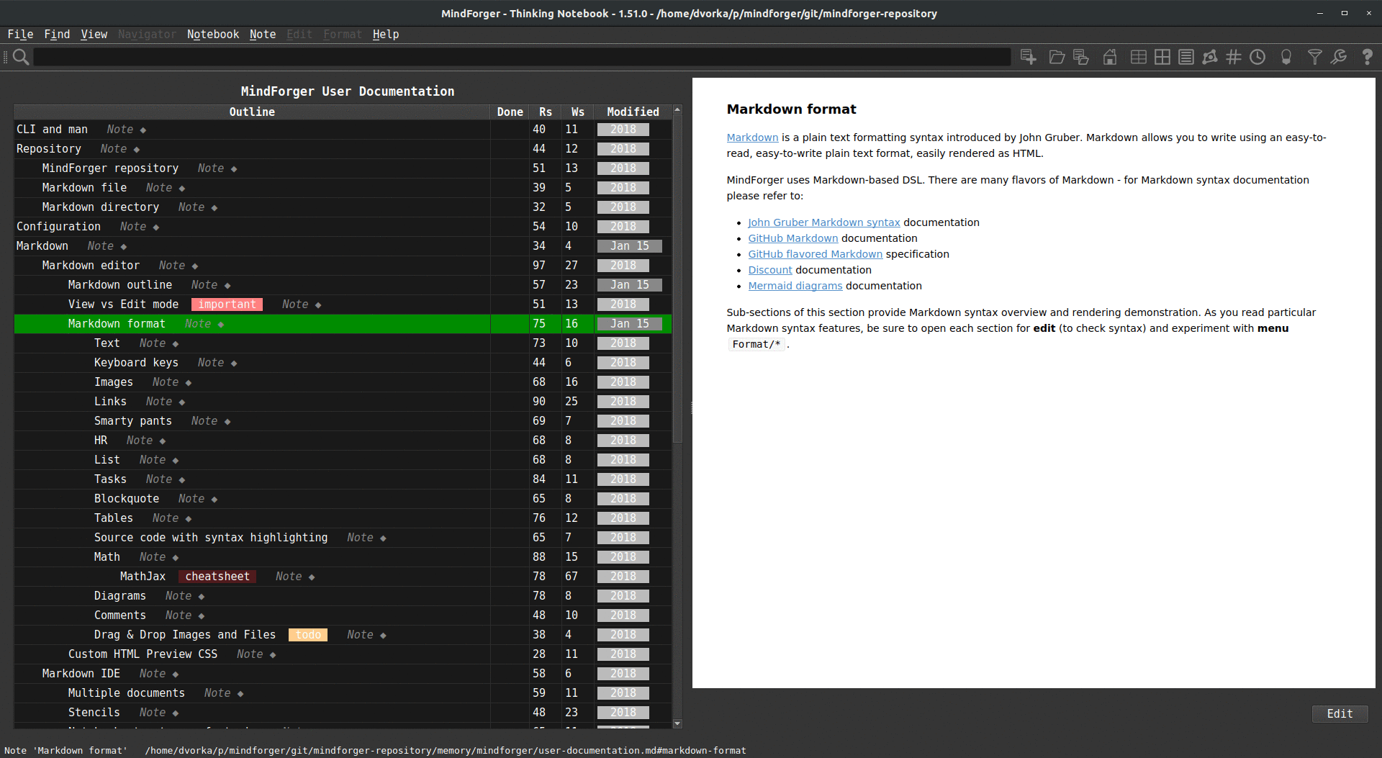Viewport: 1382px width, 758px height.
Task: Open GitHub flavored Markdown link
Action: point(815,254)
